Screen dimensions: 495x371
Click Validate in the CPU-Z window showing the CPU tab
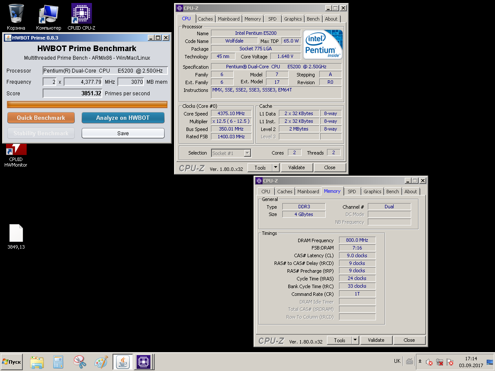296,167
